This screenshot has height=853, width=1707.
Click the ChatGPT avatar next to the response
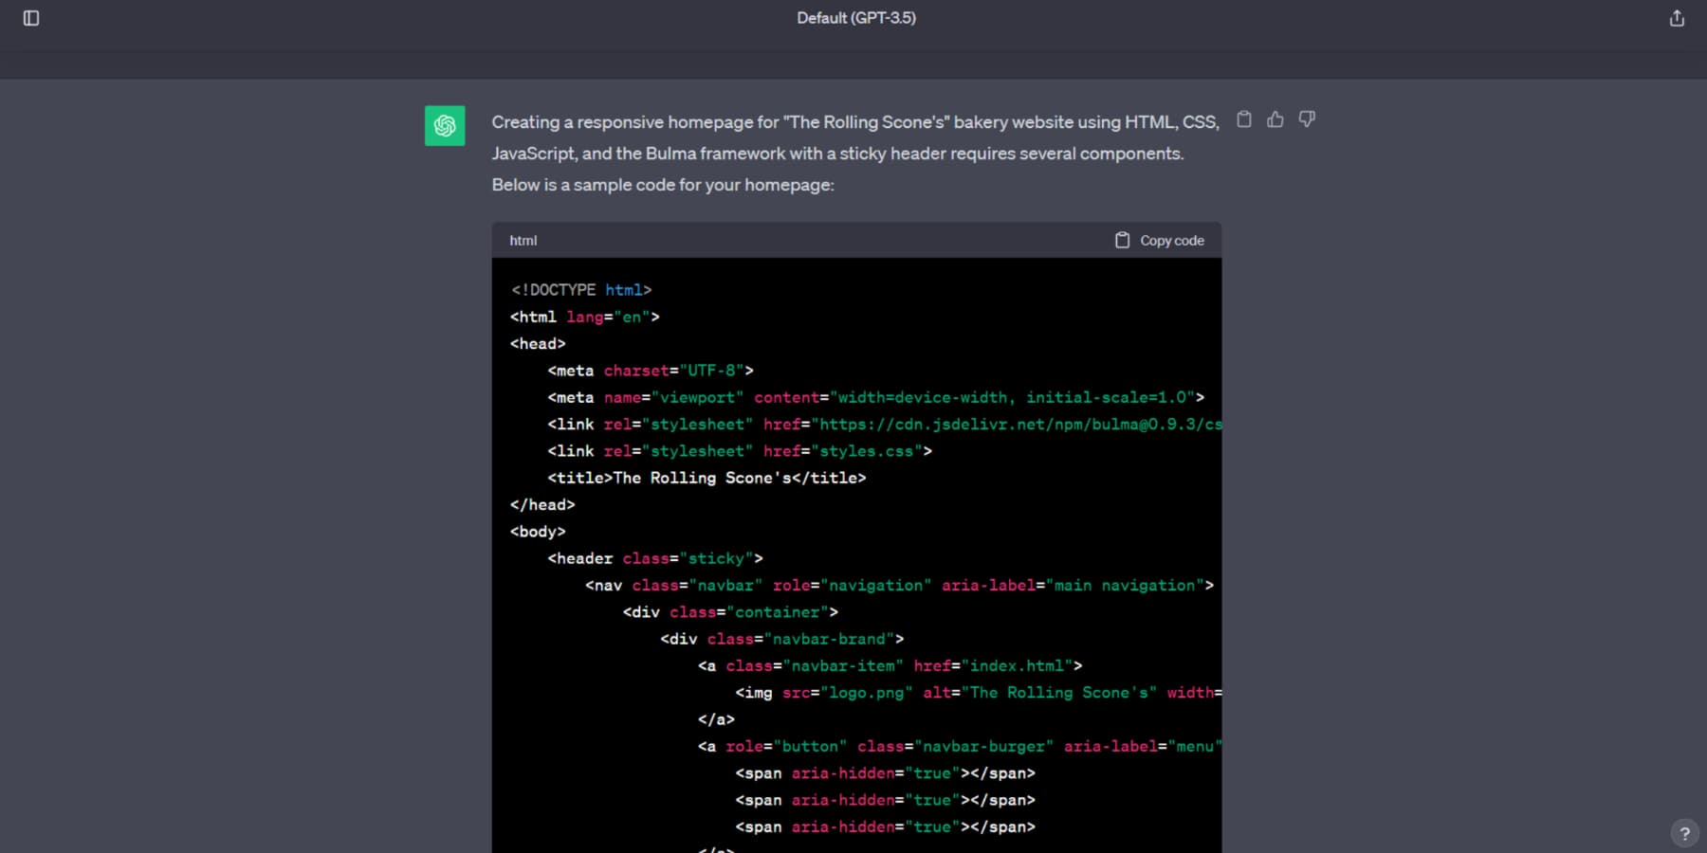(x=444, y=125)
